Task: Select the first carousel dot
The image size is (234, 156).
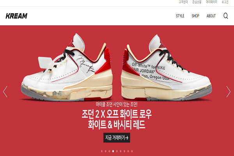Action: (x=102, y=151)
